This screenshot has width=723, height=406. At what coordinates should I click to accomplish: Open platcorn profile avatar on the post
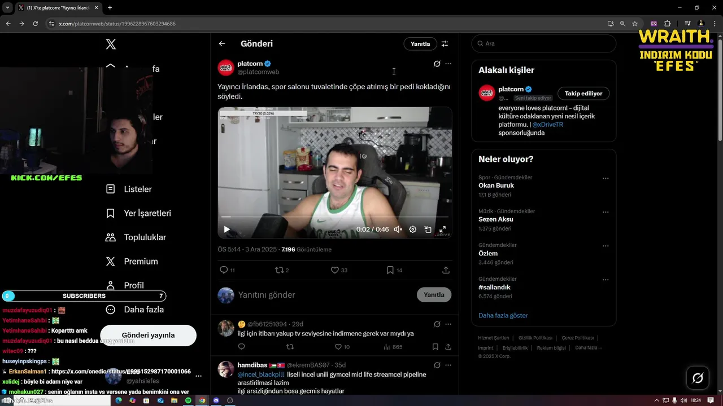click(x=226, y=68)
